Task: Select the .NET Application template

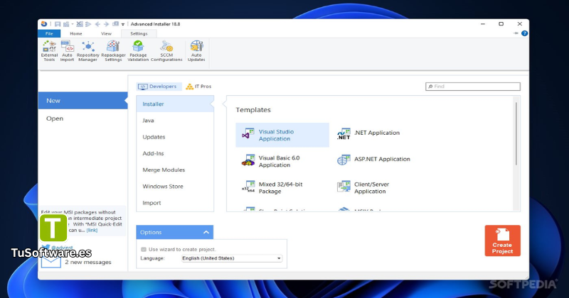Action: tap(368, 133)
